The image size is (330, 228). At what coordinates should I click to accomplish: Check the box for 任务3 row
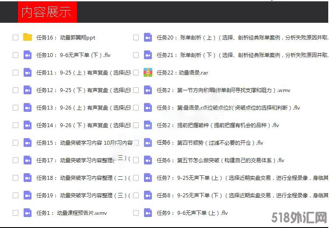click(136, 107)
